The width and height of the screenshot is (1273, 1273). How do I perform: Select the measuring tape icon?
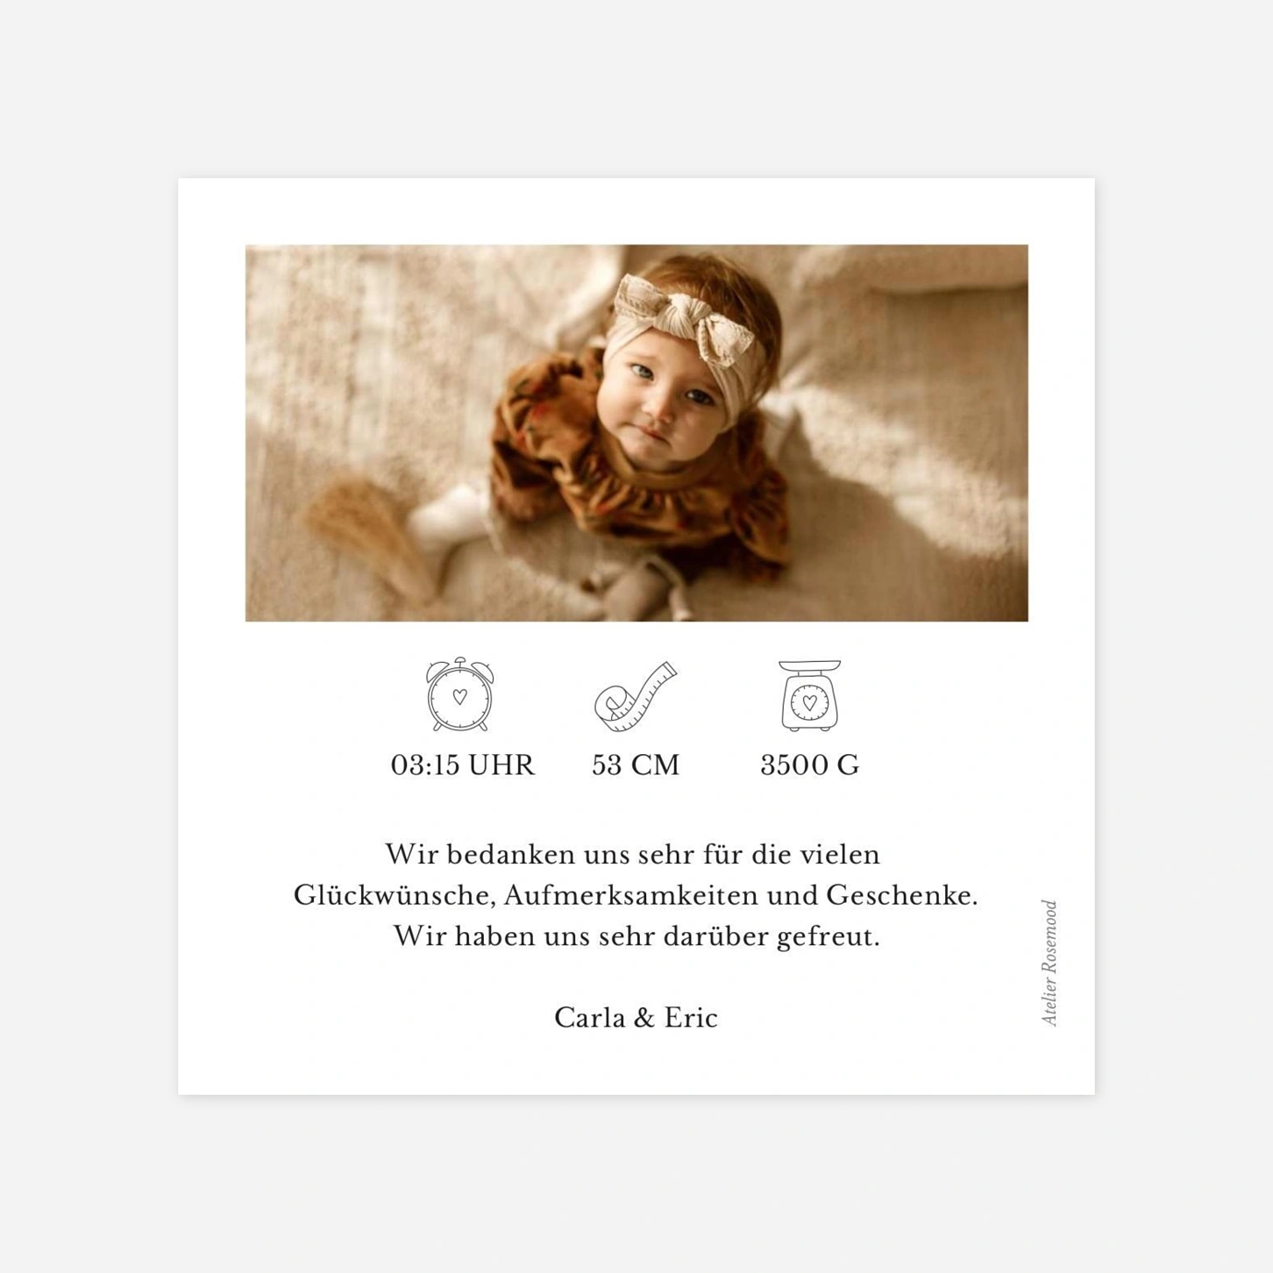click(636, 696)
